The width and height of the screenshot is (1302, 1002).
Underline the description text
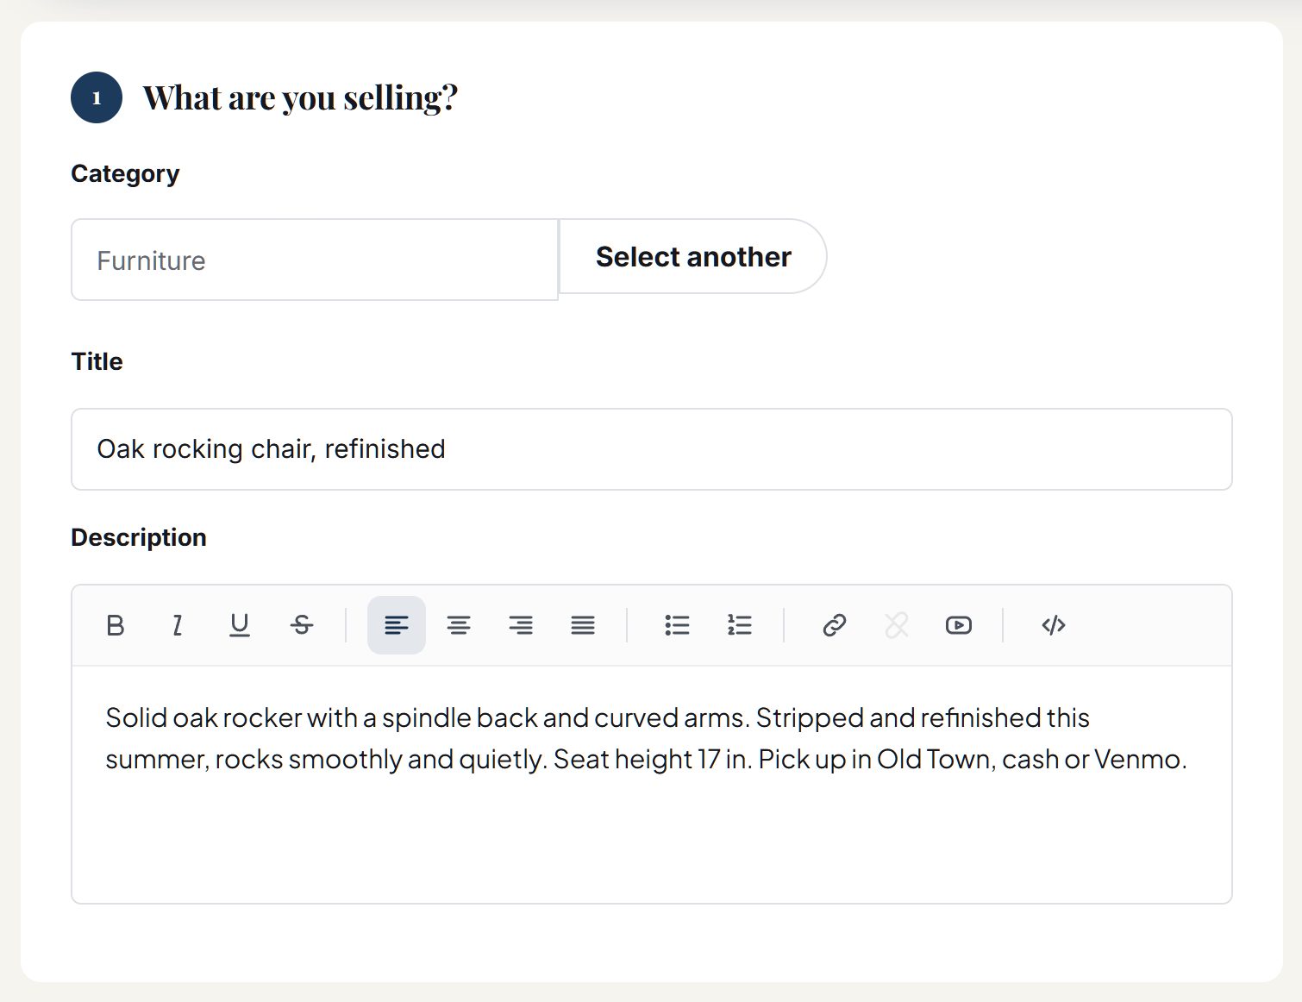(x=239, y=625)
